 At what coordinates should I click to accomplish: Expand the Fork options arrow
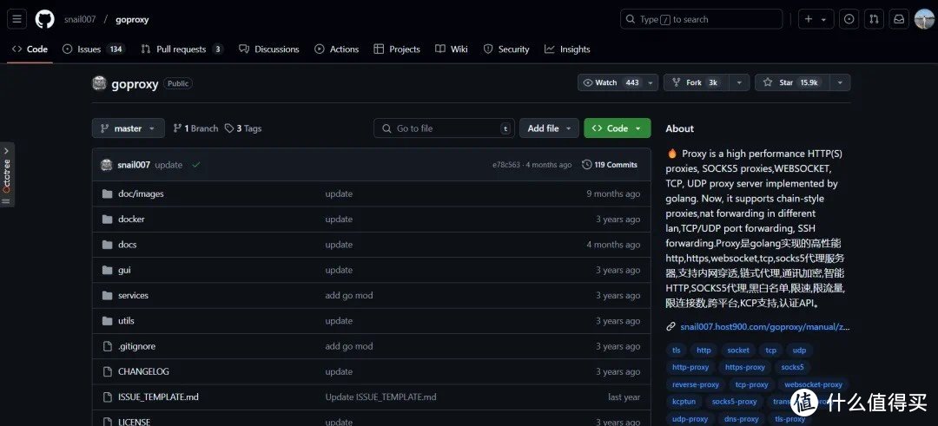coord(738,82)
